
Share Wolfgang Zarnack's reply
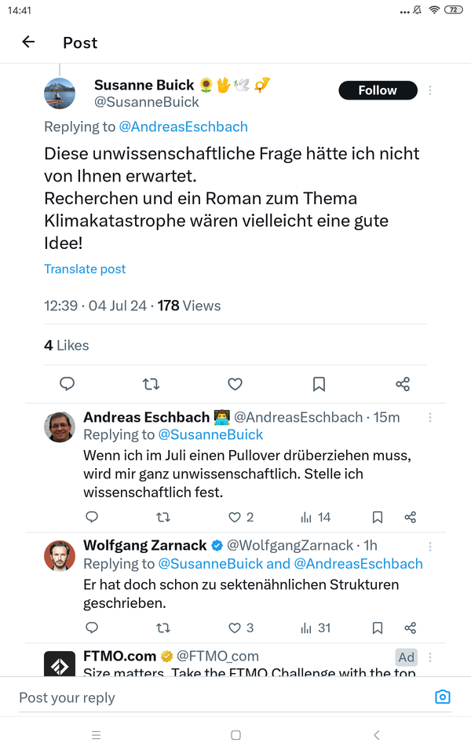(x=410, y=628)
